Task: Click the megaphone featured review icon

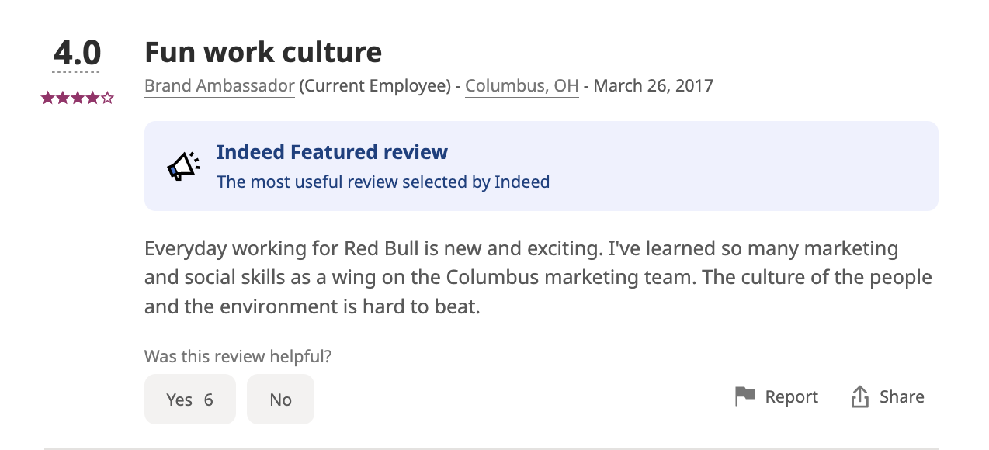Action: pos(184,166)
